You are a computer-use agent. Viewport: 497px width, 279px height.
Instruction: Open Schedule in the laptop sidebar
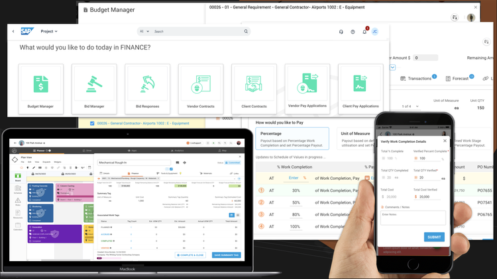18,190
